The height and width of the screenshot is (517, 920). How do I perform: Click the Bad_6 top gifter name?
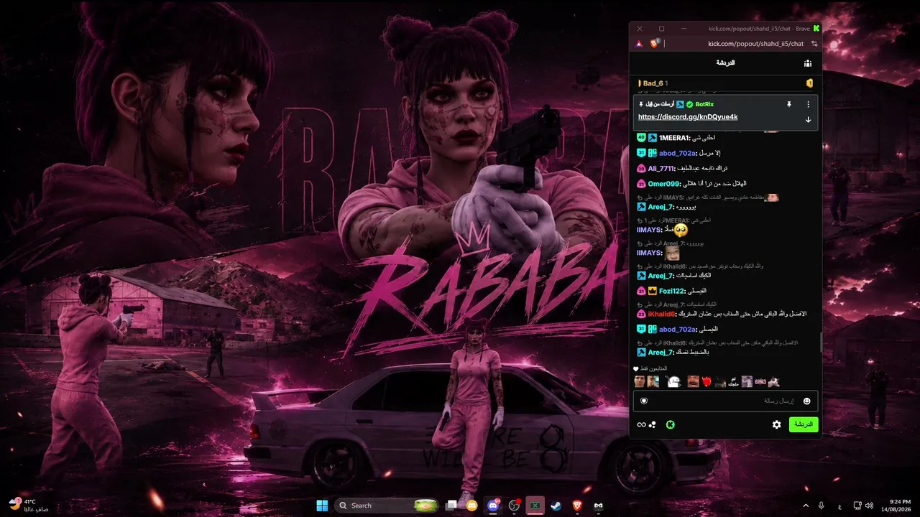click(x=653, y=83)
